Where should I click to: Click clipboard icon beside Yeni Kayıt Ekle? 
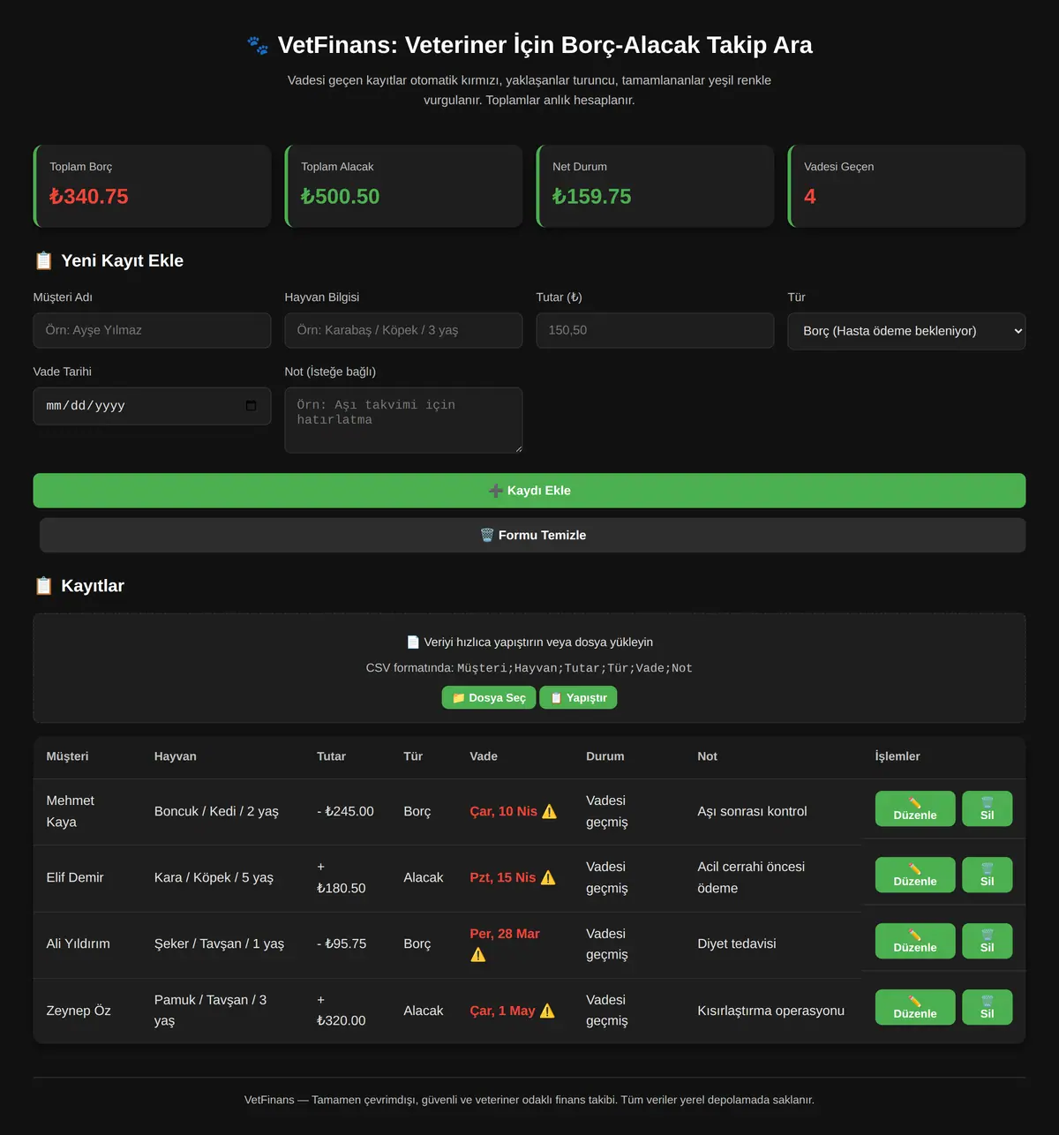43,260
